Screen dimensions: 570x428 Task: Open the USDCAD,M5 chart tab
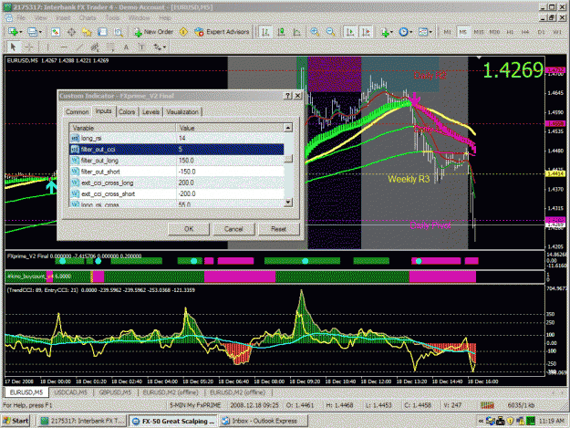point(70,392)
